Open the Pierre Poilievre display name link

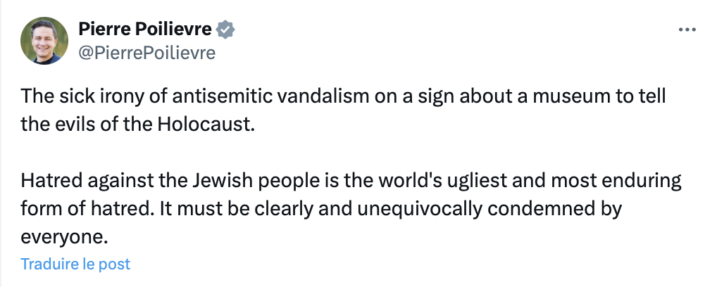point(146,30)
